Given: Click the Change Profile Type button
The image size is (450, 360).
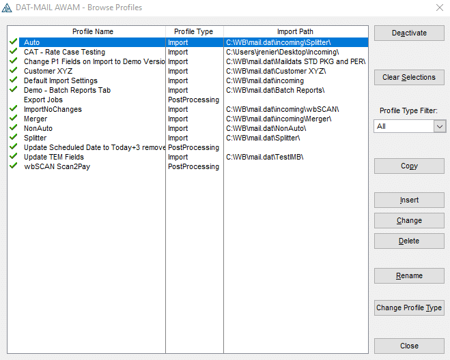Looking at the screenshot, I should 409,307.
